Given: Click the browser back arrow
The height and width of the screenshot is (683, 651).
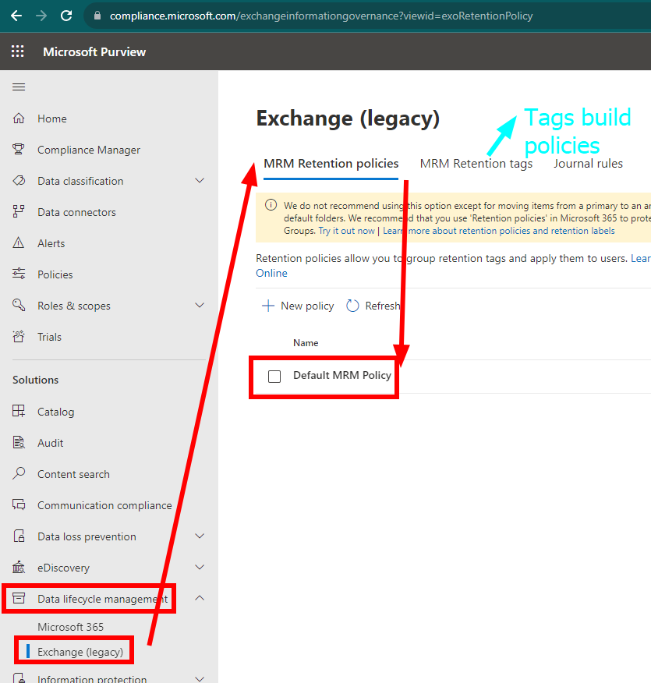Looking at the screenshot, I should (x=16, y=16).
